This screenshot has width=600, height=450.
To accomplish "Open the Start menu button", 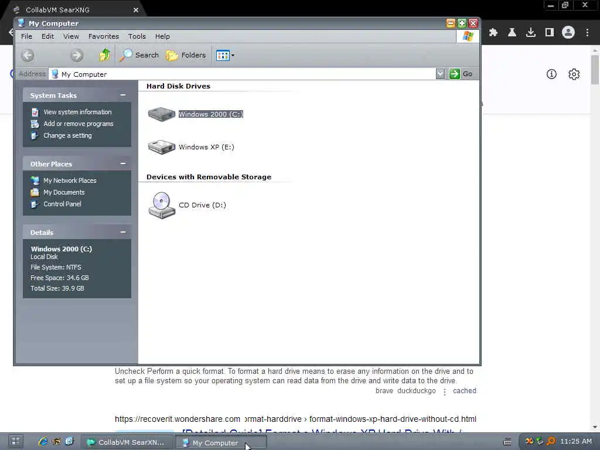I will (15, 441).
